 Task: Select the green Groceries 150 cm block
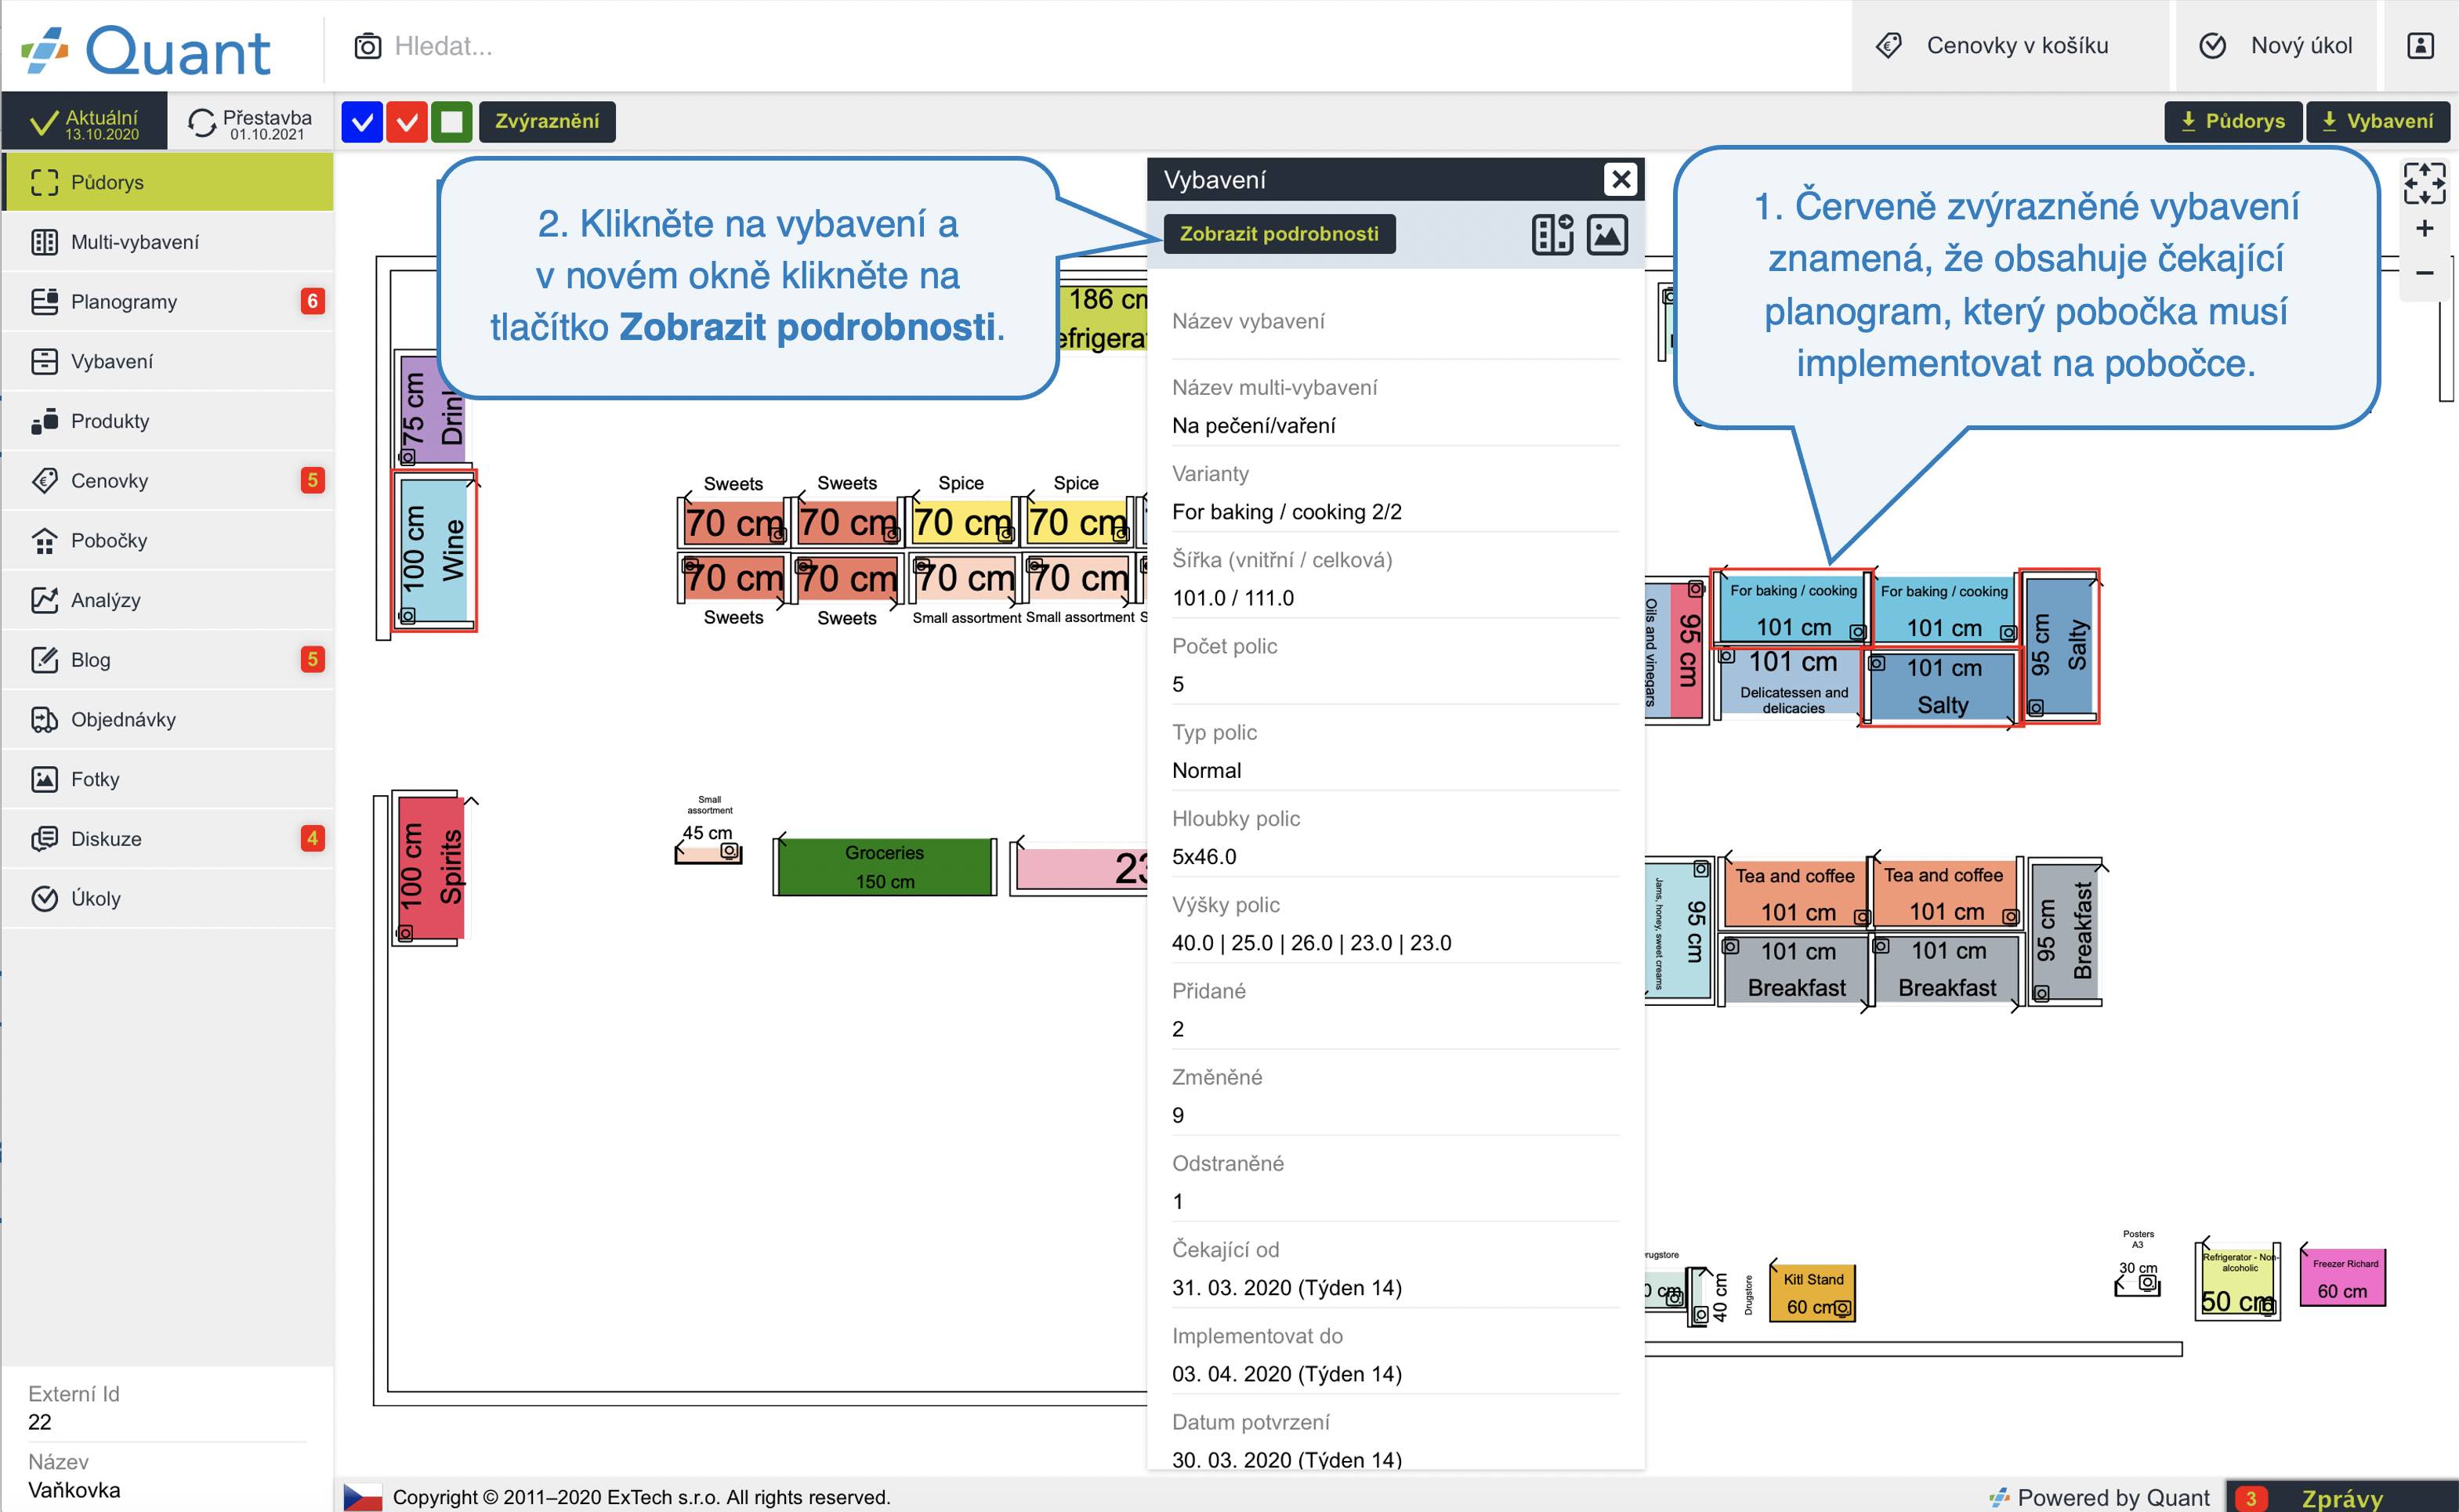click(884, 867)
